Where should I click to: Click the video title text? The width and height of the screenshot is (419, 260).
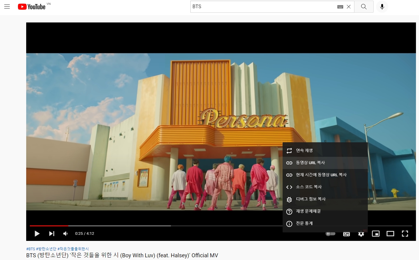tap(122, 255)
